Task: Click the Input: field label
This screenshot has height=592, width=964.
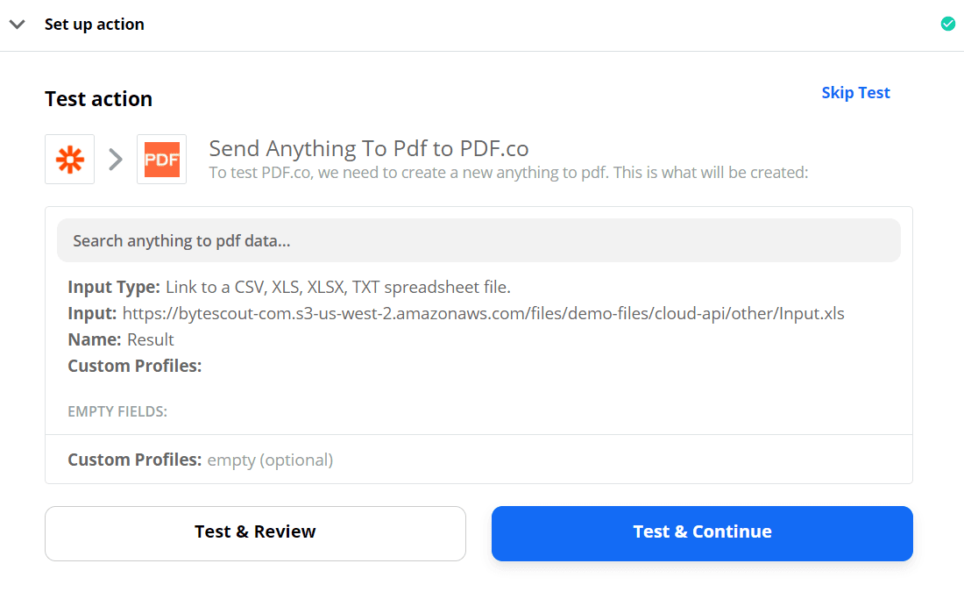Action: pos(92,313)
